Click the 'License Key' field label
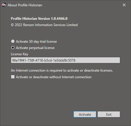This screenshot has width=131, height=126. (19, 54)
